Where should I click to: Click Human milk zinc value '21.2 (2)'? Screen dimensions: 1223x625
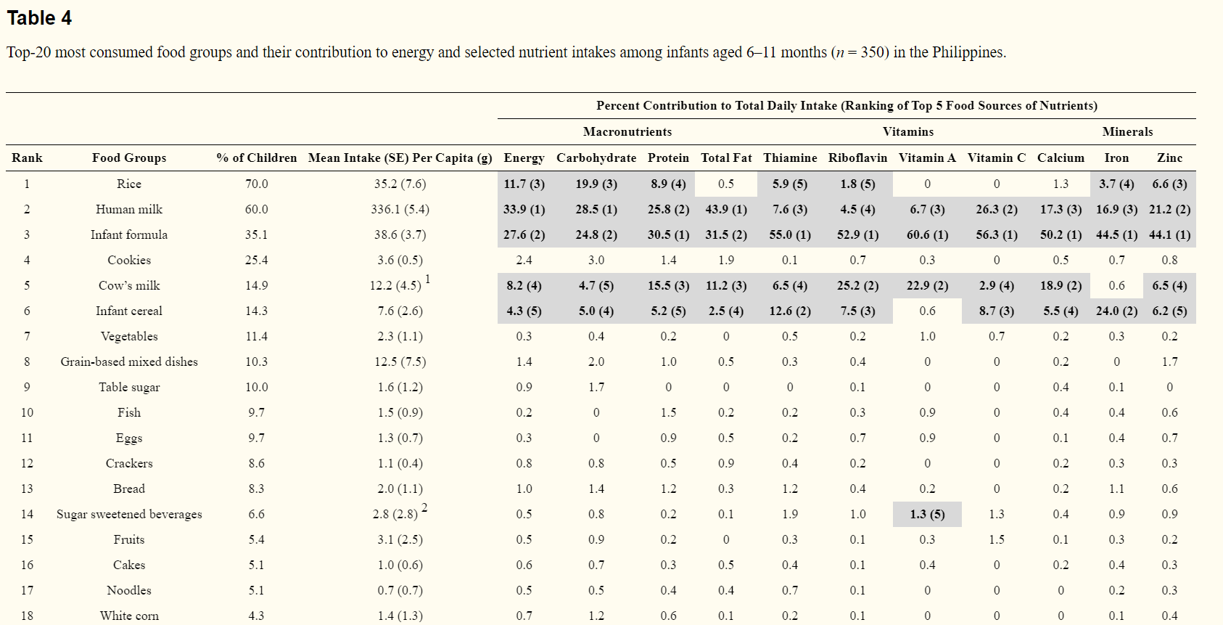coord(1169,210)
